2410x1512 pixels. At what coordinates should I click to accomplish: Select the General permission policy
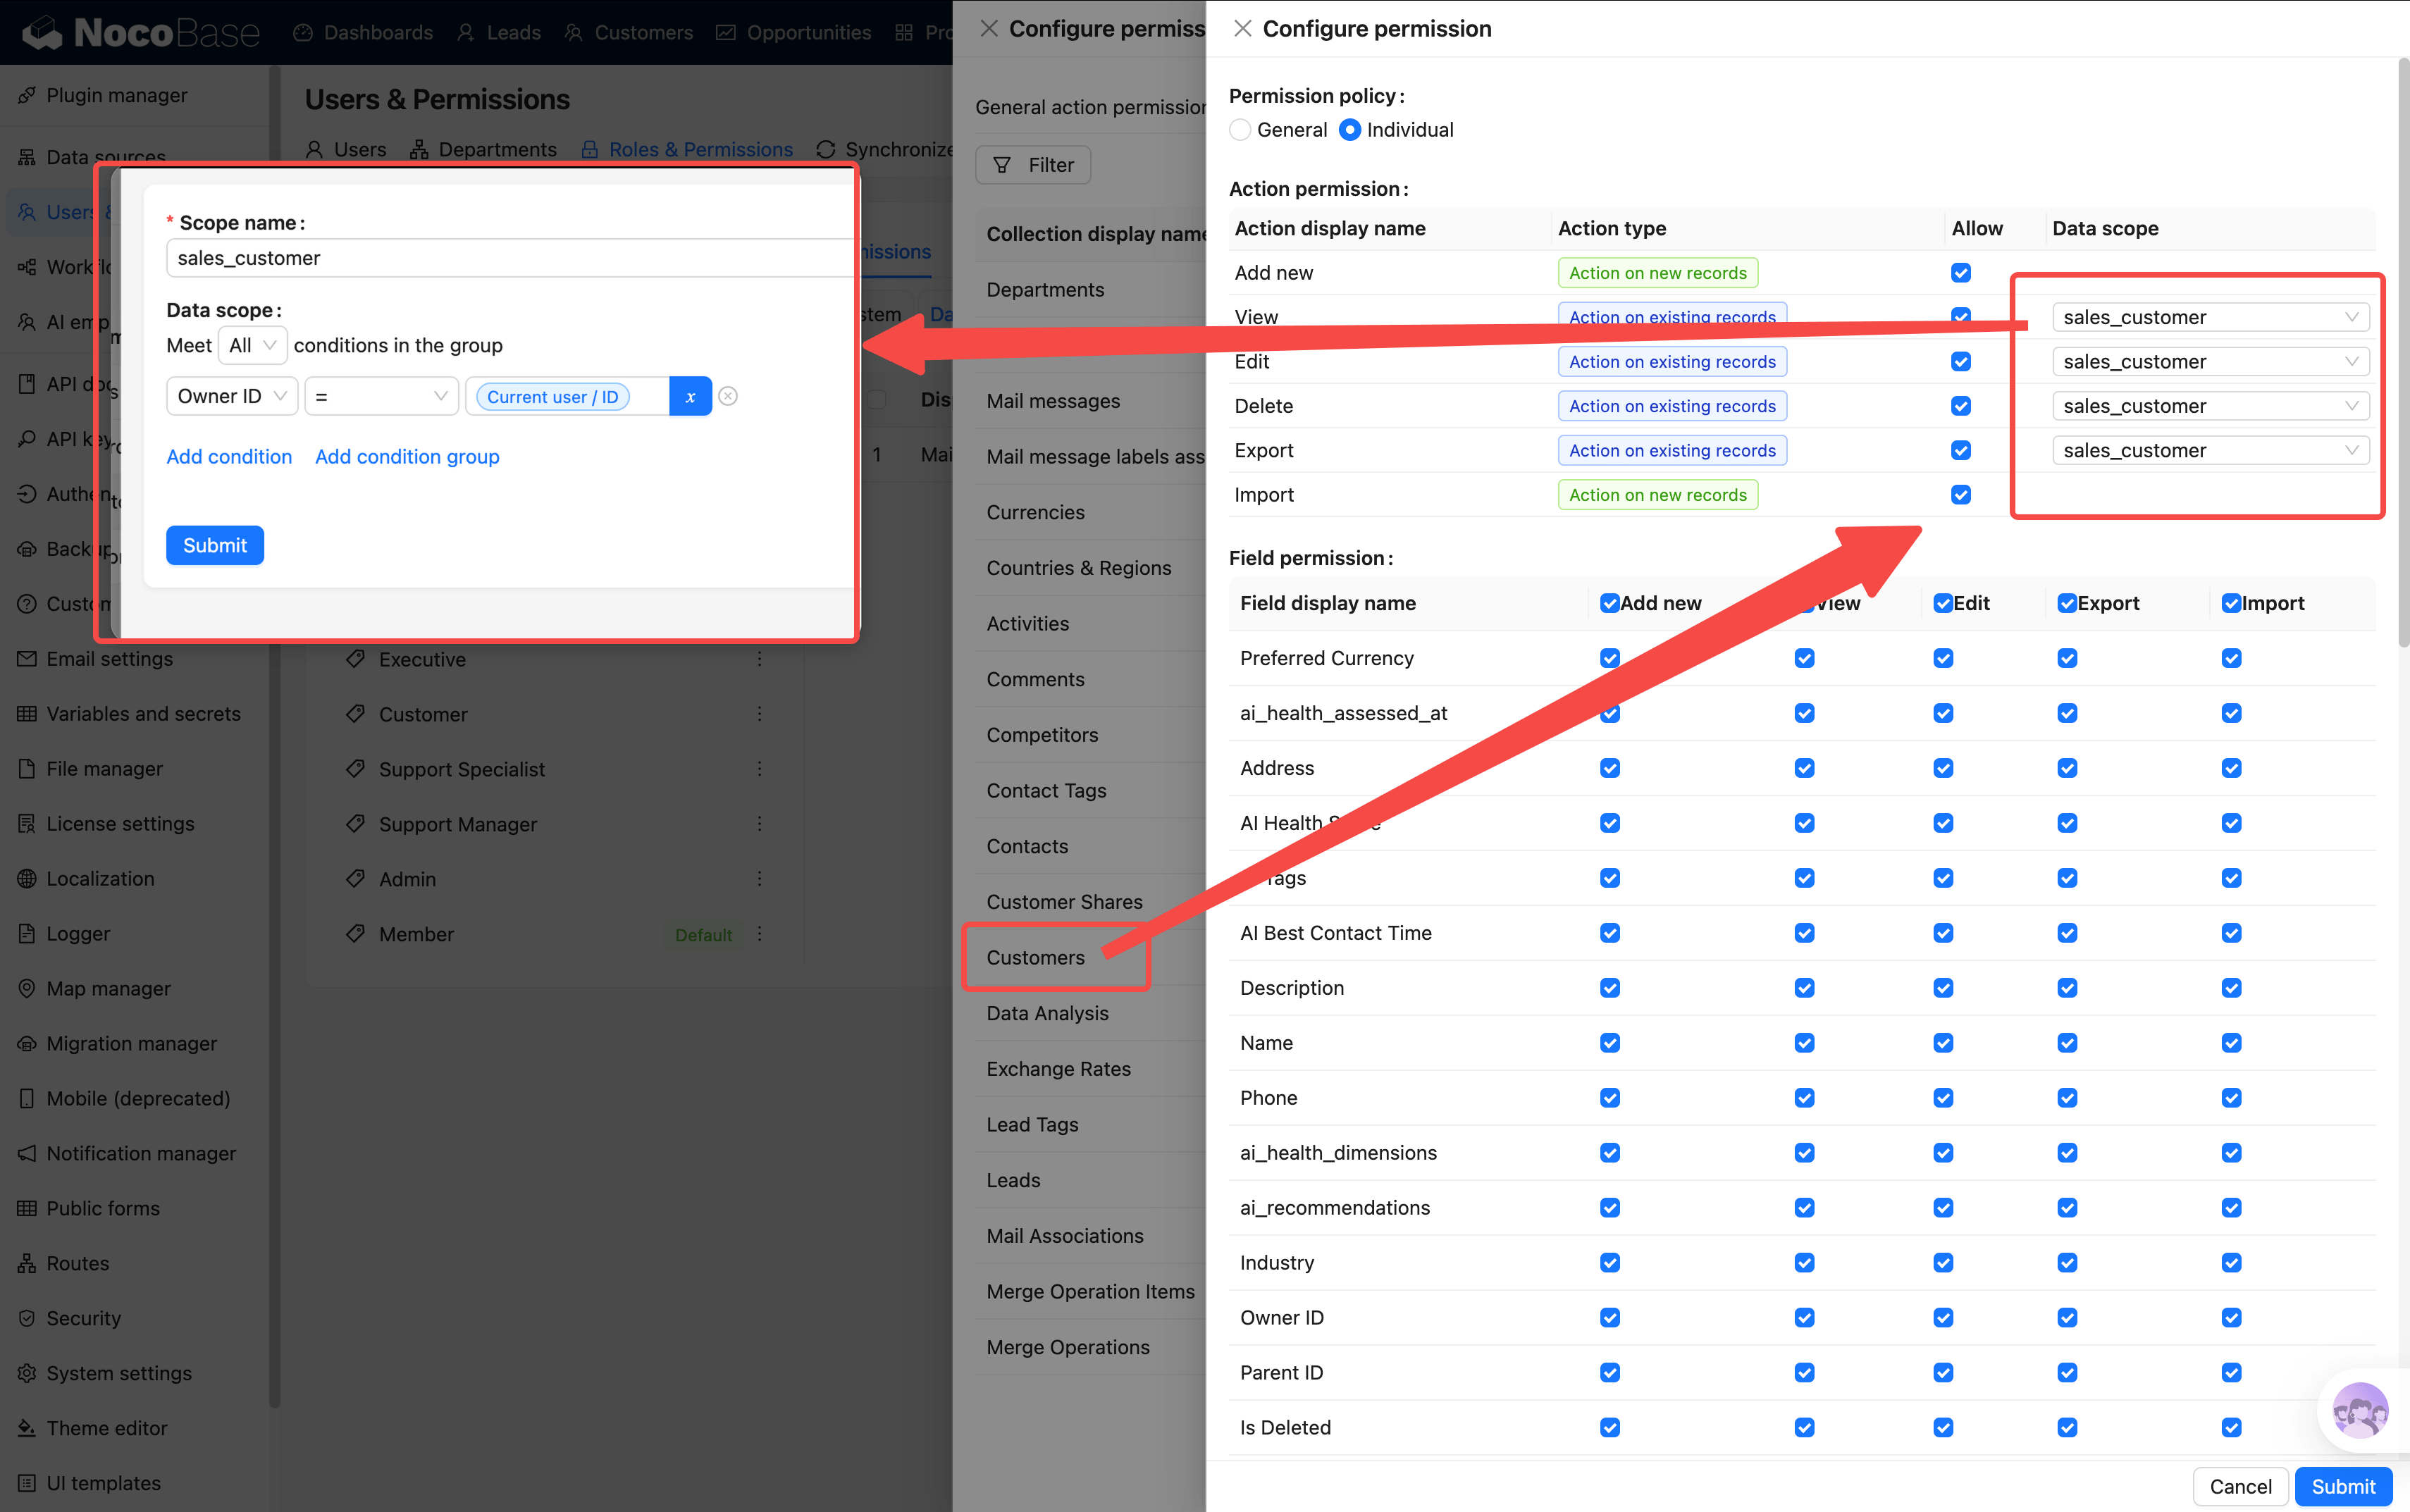[1240, 130]
